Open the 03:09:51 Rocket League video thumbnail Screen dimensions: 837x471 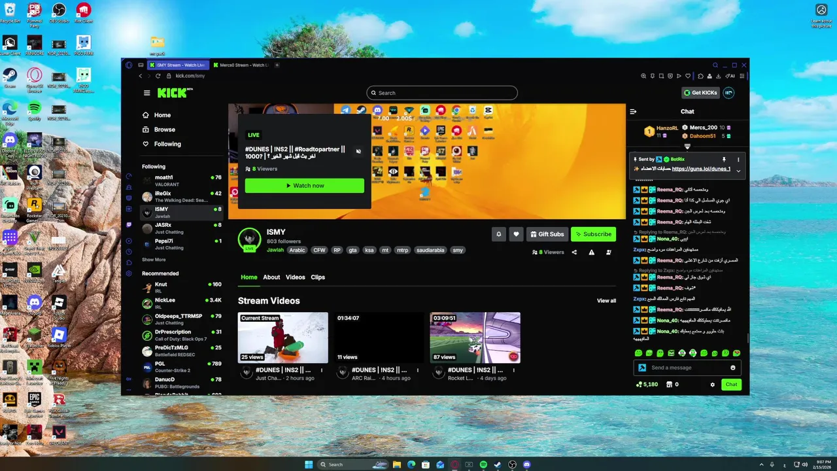pos(475,338)
